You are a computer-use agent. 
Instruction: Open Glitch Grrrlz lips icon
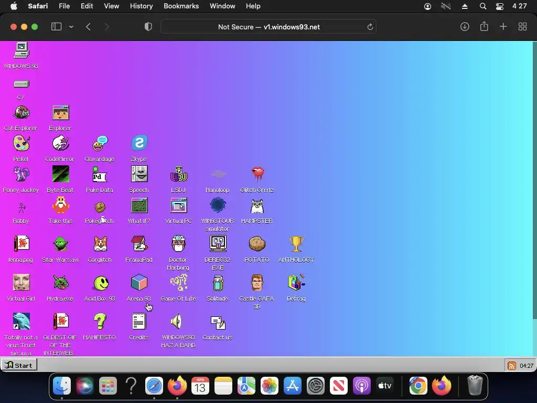[257, 174]
